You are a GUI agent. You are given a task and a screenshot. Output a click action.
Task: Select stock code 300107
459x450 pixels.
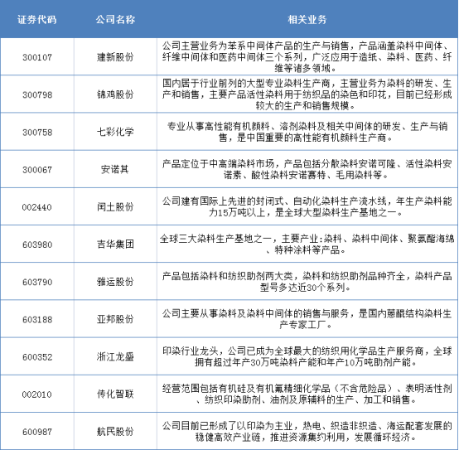click(37, 57)
